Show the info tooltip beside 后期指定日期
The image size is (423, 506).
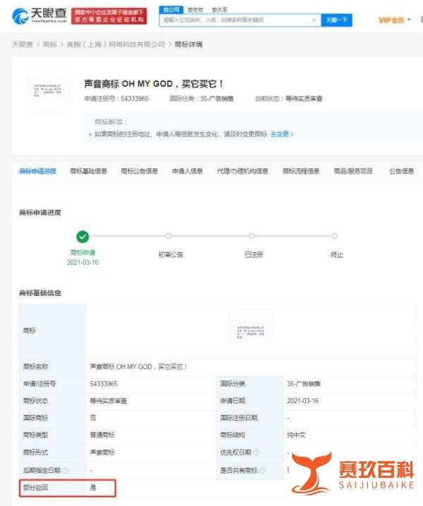click(x=66, y=471)
